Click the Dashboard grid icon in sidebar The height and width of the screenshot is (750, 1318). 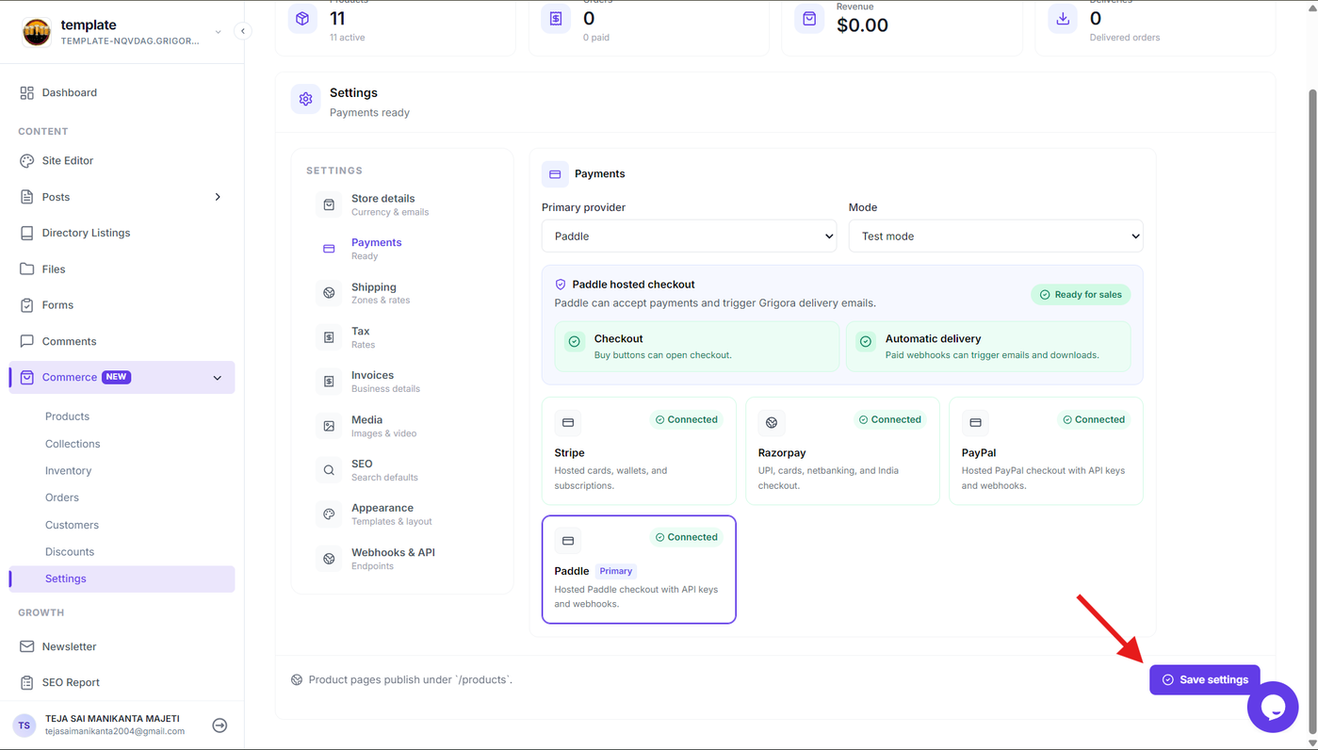(26, 92)
